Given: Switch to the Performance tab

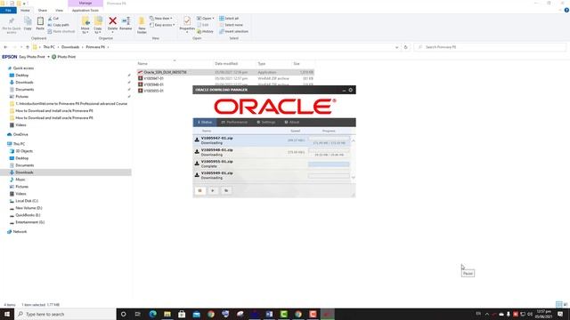Looking at the screenshot, I should (234, 123).
